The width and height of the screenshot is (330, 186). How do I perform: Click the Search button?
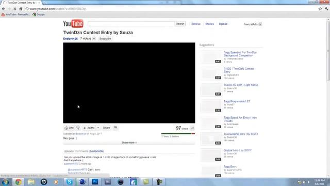click(180, 24)
